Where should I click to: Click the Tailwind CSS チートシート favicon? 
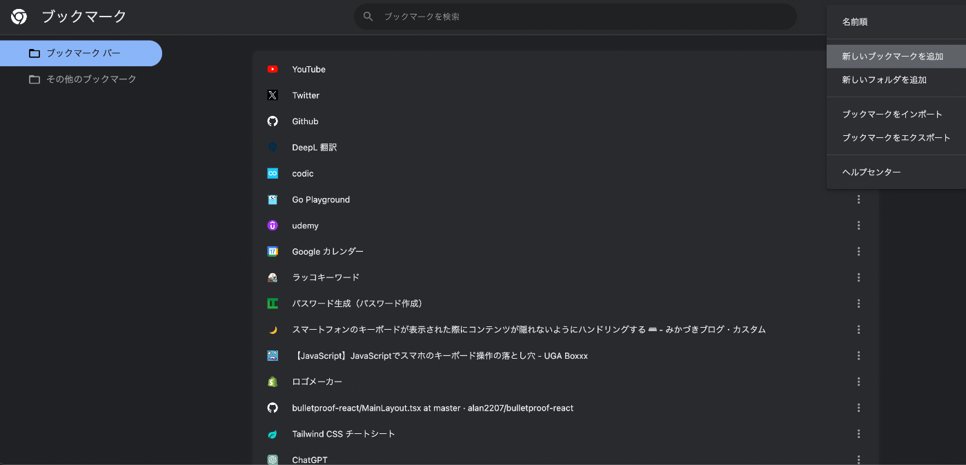pos(273,434)
